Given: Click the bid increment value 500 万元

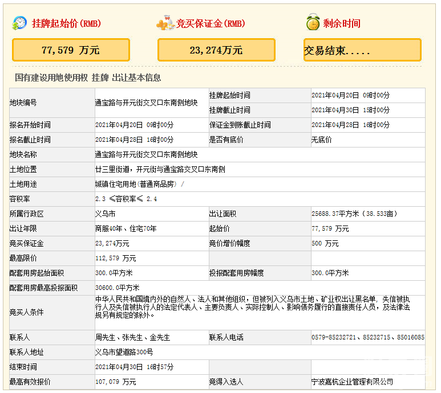Looking at the screenshot, I should pyautogui.click(x=325, y=243).
